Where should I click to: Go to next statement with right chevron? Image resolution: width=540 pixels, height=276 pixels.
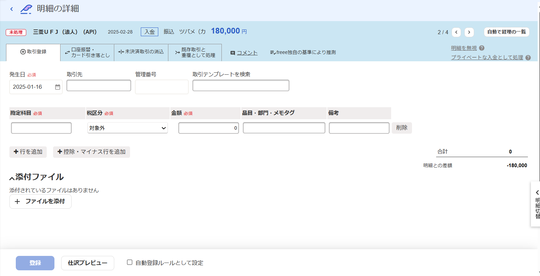[x=469, y=32]
